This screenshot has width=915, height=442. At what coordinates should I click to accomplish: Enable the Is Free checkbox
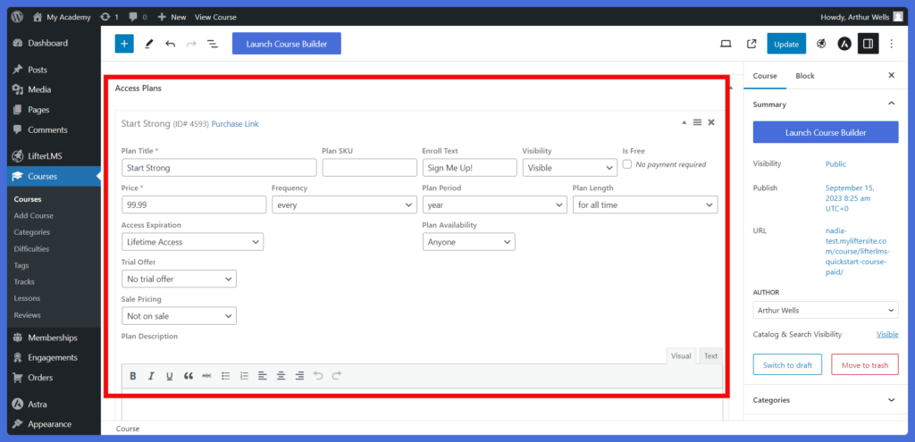(627, 164)
